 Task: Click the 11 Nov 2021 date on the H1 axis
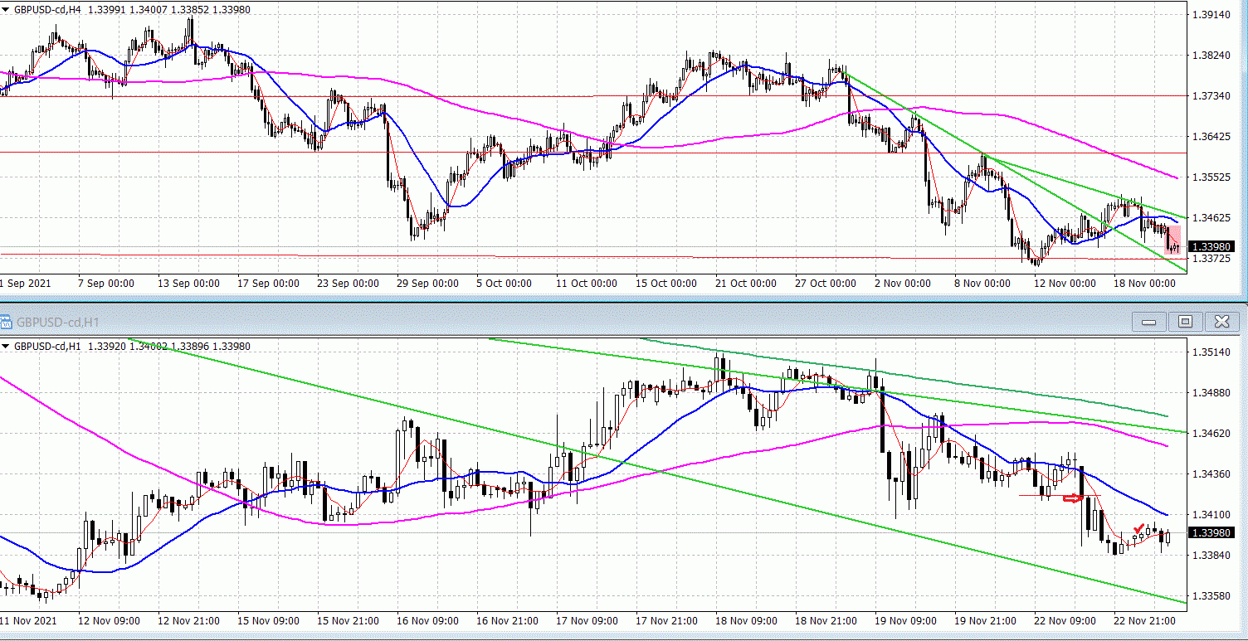[x=29, y=620]
